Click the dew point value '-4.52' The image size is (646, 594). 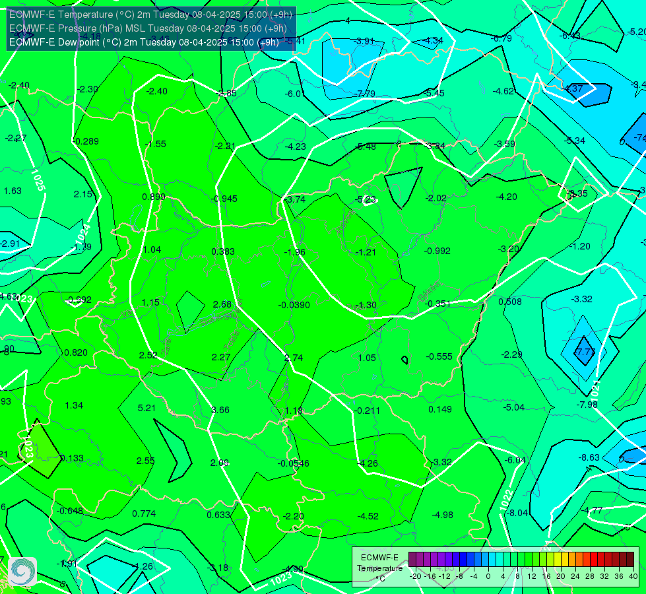[368, 516]
